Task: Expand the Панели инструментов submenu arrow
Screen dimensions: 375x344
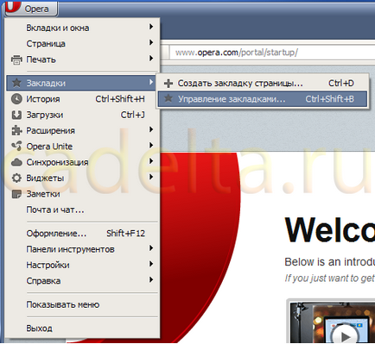Action: pyautogui.click(x=151, y=248)
